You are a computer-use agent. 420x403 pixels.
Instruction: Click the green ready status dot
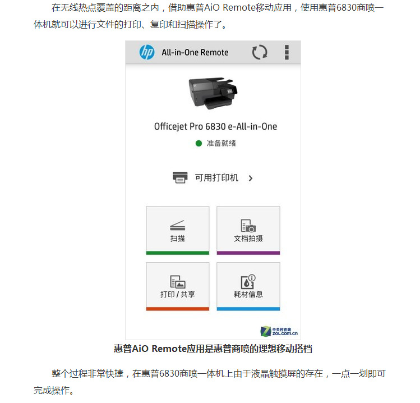tap(199, 144)
